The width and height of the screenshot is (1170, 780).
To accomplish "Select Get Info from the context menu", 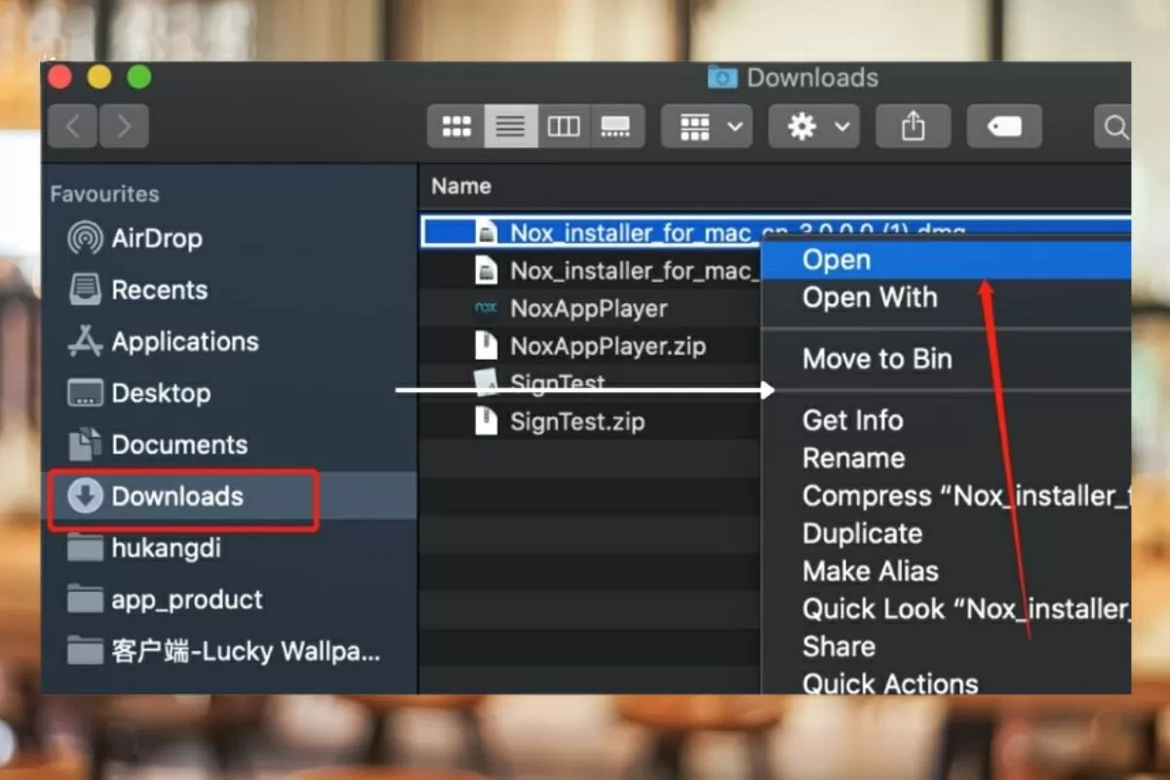I will point(851,419).
